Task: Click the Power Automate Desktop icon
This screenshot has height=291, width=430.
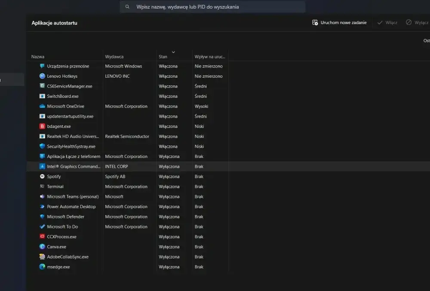Action: [42, 206]
